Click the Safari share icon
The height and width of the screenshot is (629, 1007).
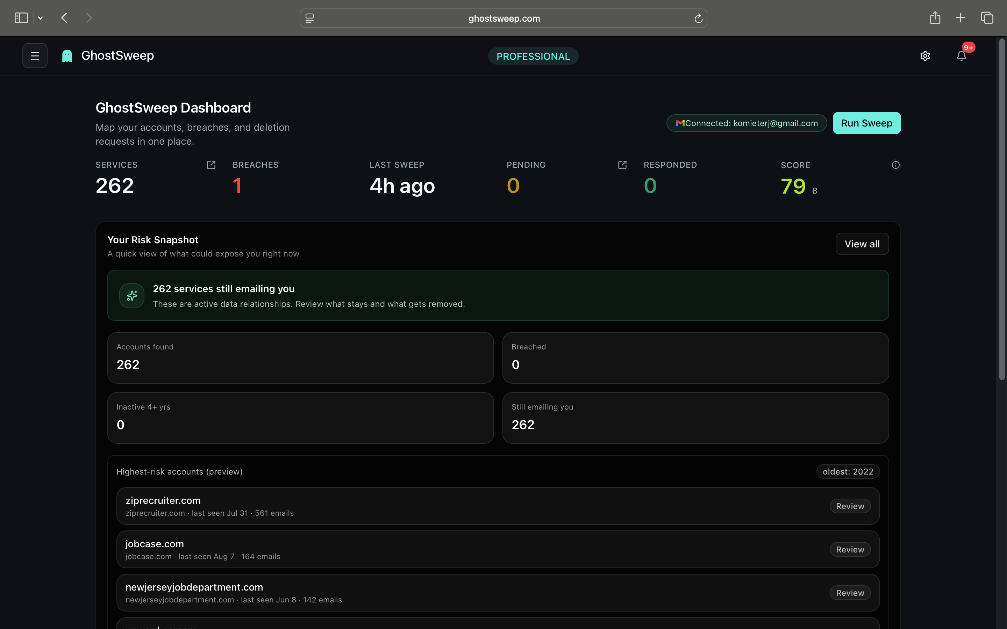935,18
